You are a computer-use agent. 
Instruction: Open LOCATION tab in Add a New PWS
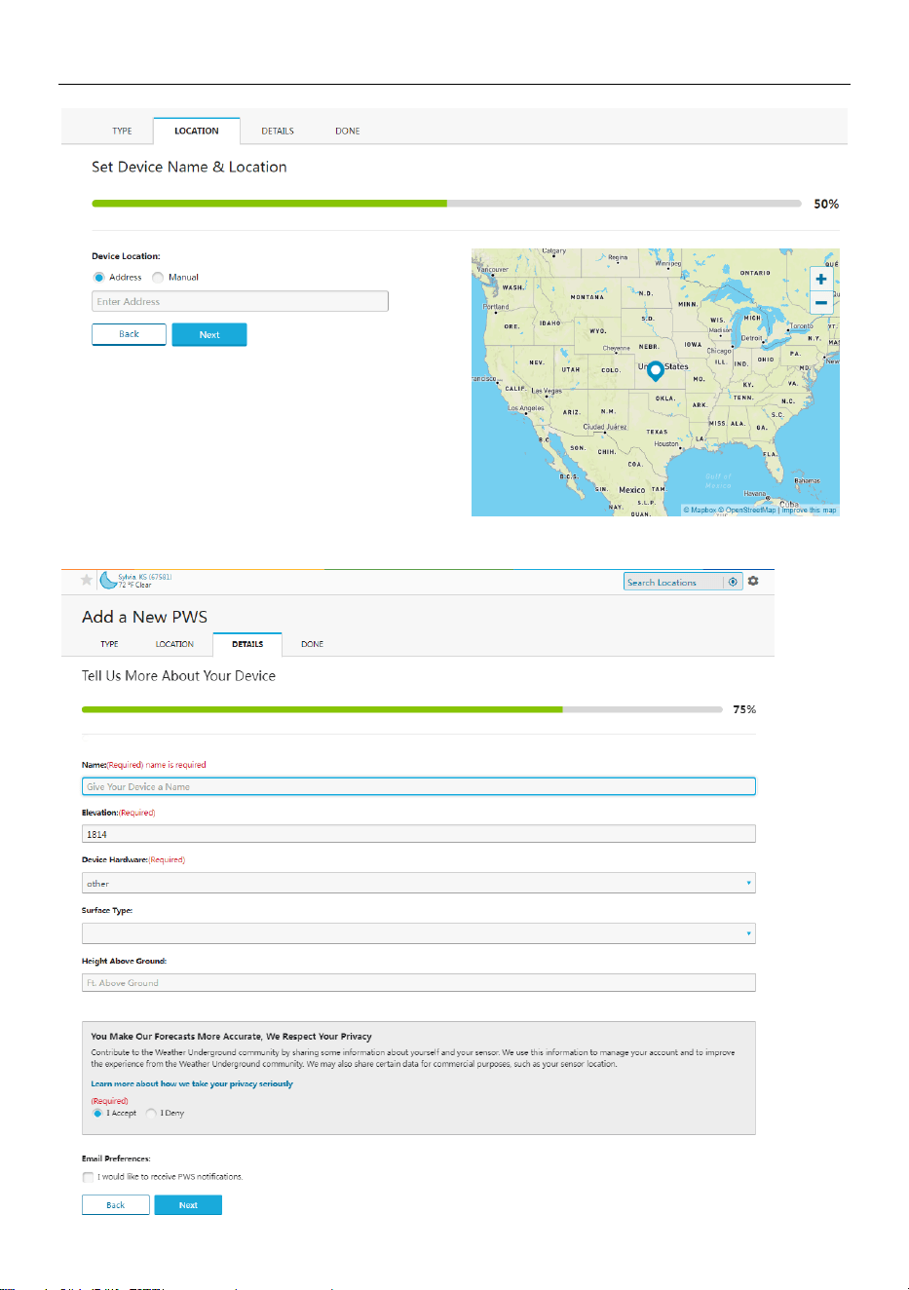coord(174,644)
